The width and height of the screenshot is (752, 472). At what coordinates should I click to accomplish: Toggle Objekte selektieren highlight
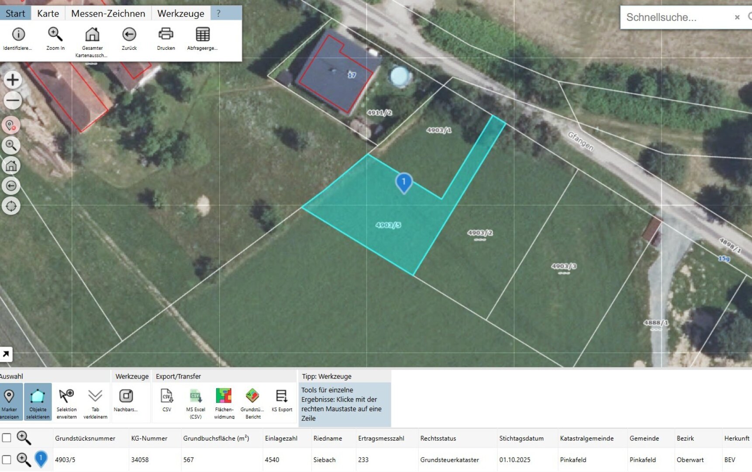[38, 397]
